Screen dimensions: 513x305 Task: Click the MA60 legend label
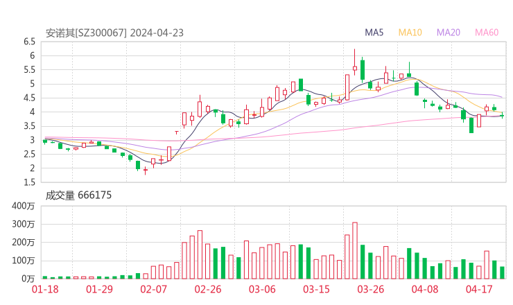pos(487,33)
